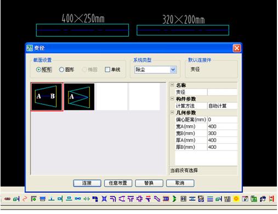Choose the A-B reducer thumbnail

click(x=47, y=97)
